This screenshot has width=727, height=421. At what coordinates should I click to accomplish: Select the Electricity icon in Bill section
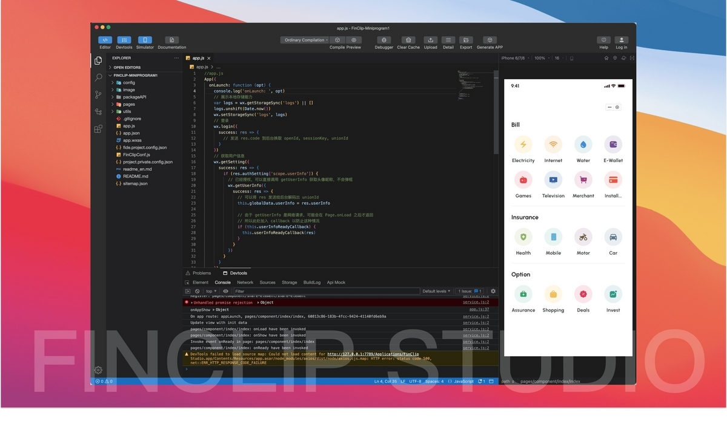coord(523,143)
